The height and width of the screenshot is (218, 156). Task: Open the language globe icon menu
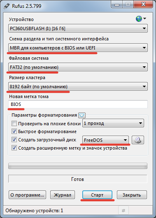141,19
